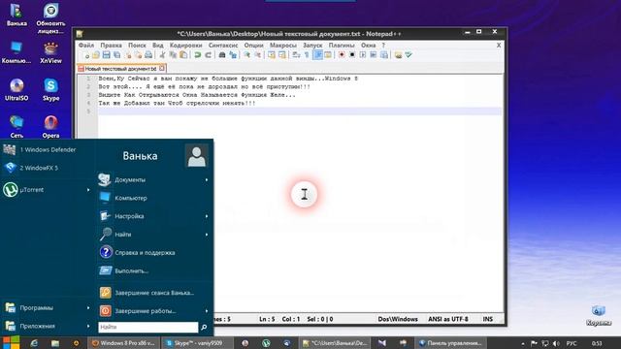Open the UltraISO desktop shortcut

coord(16,89)
